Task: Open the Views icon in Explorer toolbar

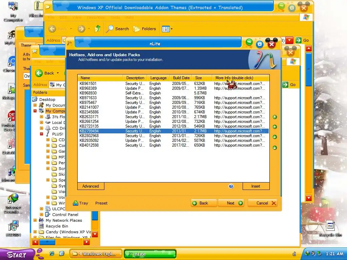Action: [x=165, y=29]
